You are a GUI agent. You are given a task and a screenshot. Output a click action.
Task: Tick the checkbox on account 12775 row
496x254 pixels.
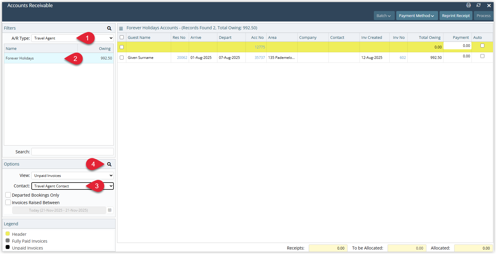coord(122,47)
